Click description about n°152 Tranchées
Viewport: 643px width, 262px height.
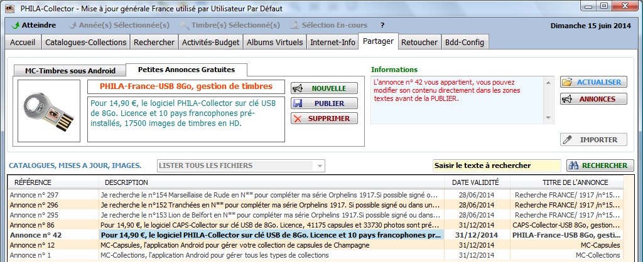pos(271,205)
